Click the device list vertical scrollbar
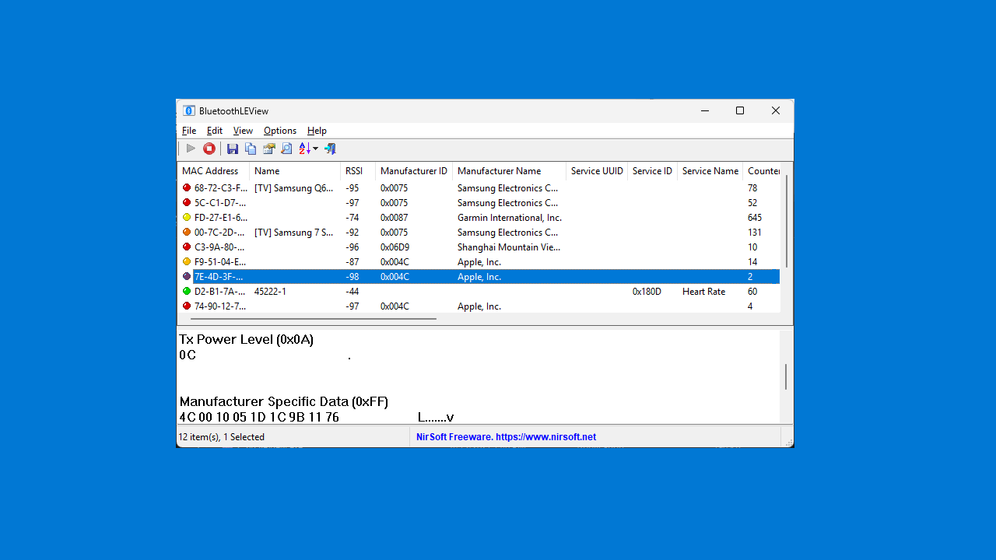 click(x=787, y=222)
